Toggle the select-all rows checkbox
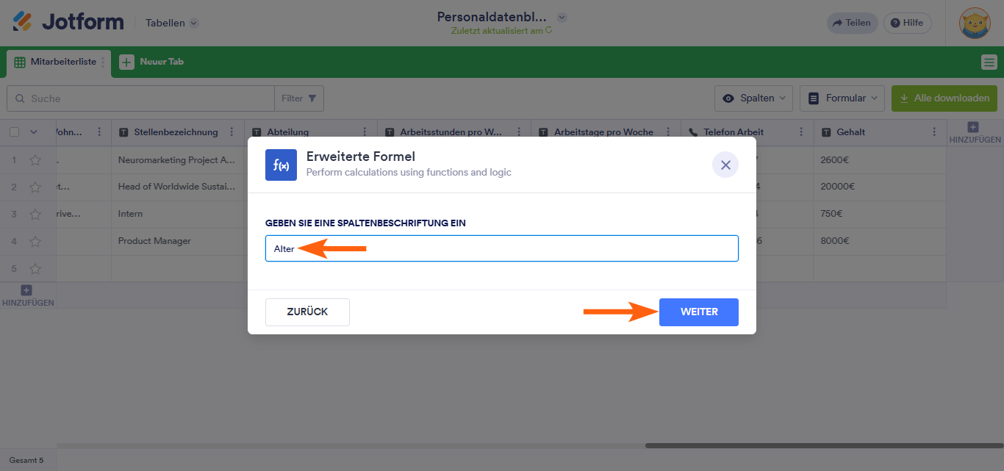The height and width of the screenshot is (471, 1004). (14, 132)
